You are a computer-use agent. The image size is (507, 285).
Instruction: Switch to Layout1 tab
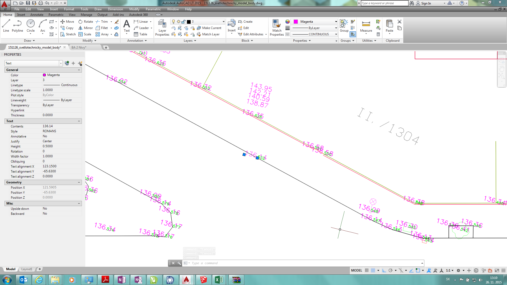click(27, 269)
